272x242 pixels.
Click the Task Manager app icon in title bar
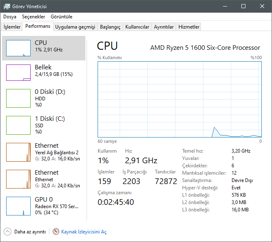pos(7,7)
